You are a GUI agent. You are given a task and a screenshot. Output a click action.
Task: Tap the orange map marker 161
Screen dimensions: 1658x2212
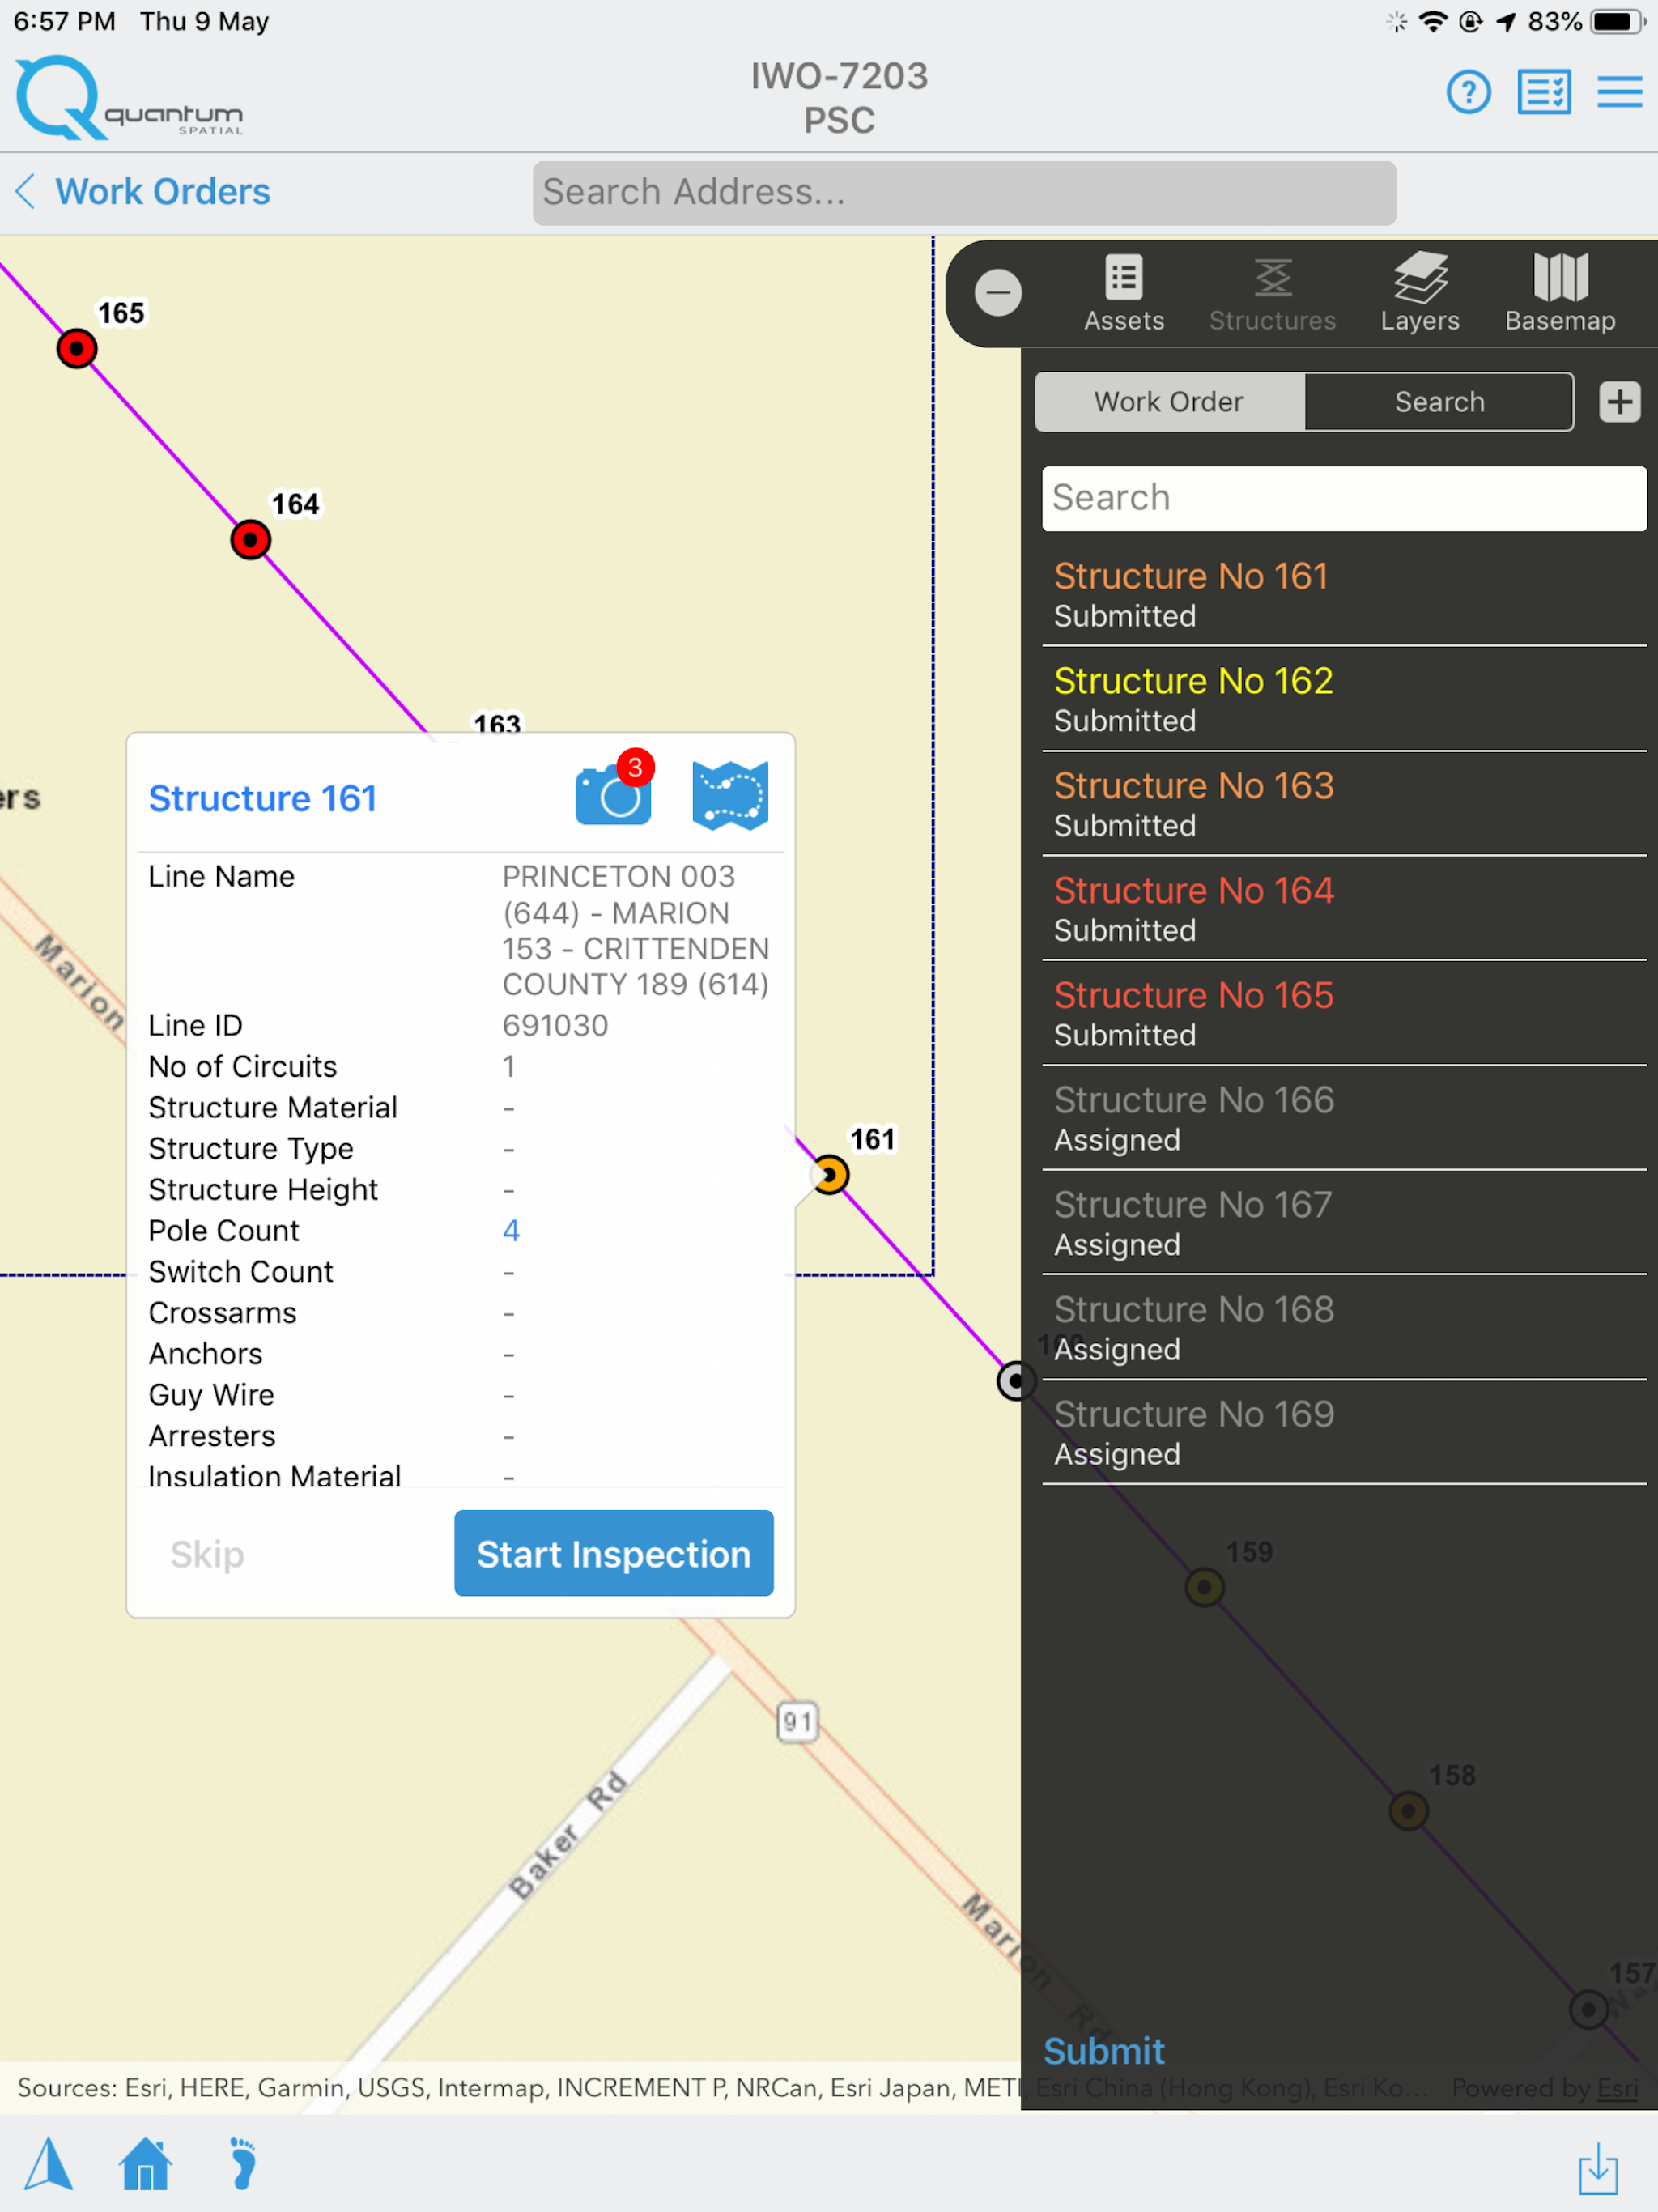[x=829, y=1175]
